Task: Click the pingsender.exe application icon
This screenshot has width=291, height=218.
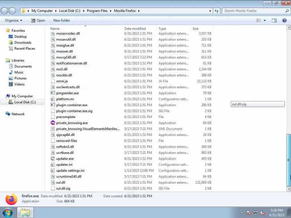Action: (x=53, y=93)
